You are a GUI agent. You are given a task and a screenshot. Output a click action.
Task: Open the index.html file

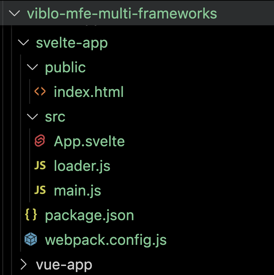(89, 92)
